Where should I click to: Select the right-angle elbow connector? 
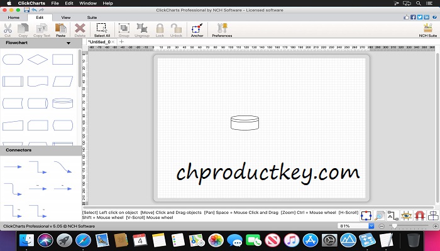click(38, 167)
